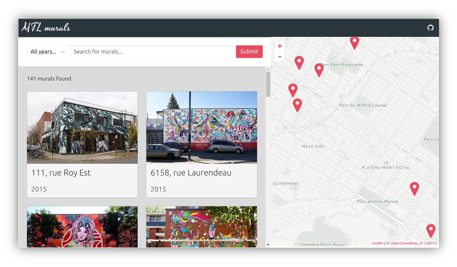Screen dimensions: 457x267
Task: Click the scrollbar down arrow
Action: pyautogui.click(x=268, y=245)
